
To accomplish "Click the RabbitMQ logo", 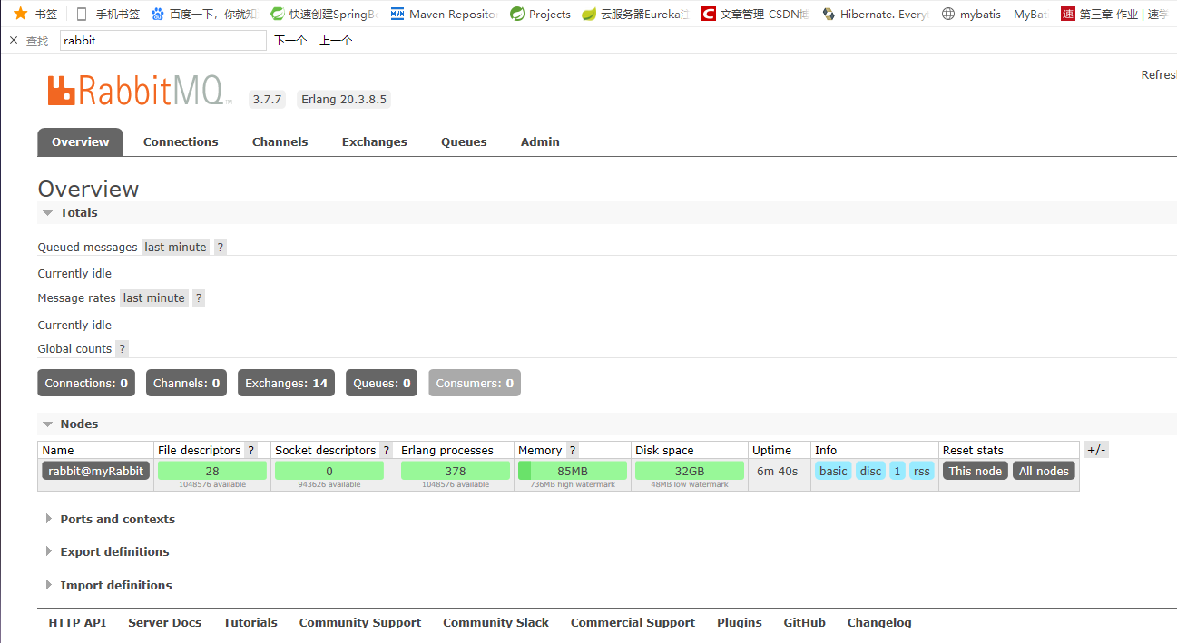I will 135,91.
